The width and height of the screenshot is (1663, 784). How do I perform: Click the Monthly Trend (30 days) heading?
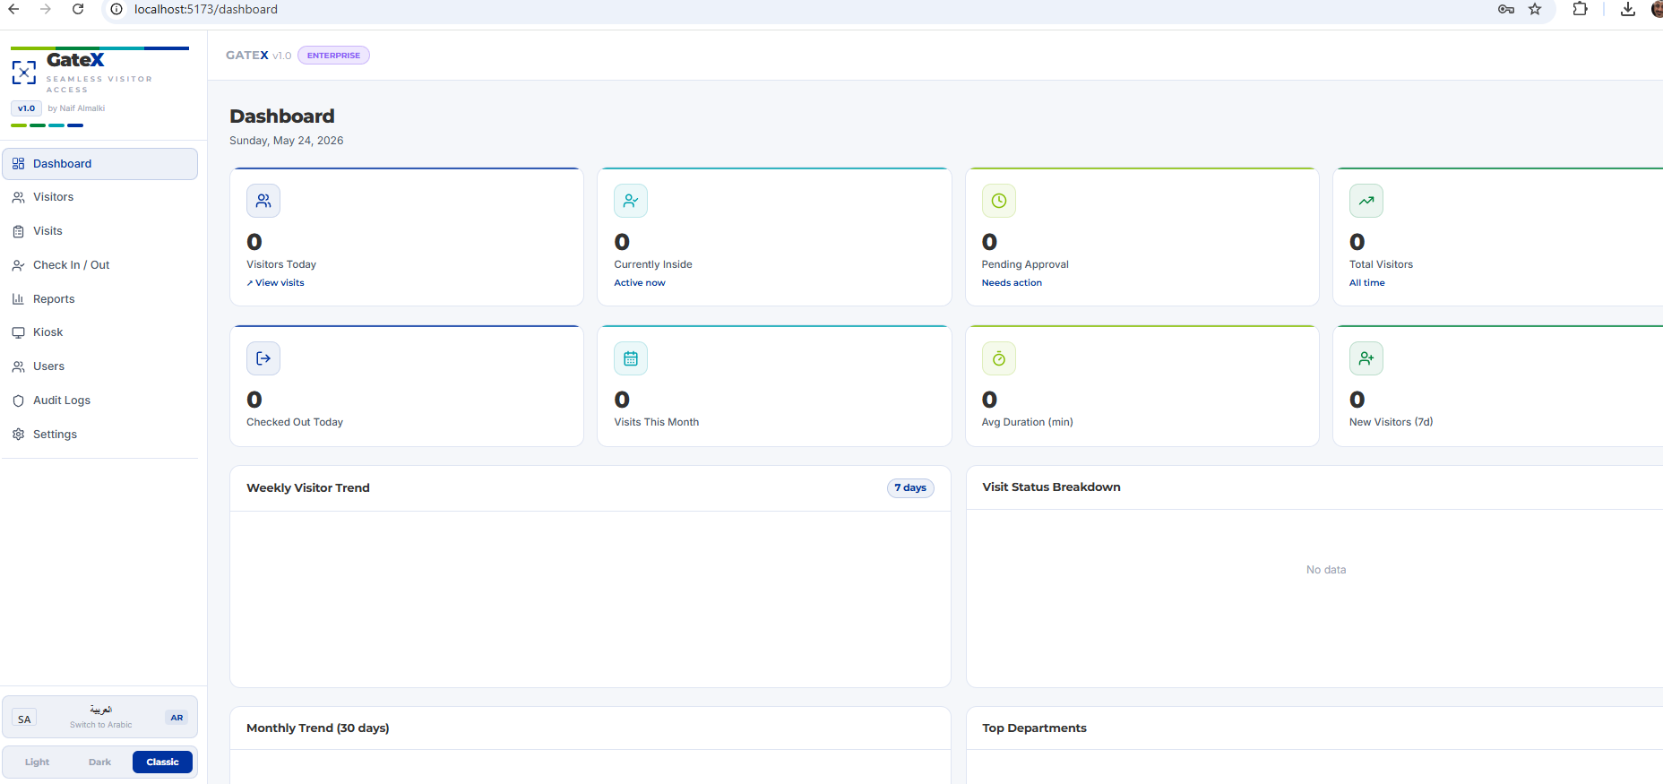[x=318, y=728]
